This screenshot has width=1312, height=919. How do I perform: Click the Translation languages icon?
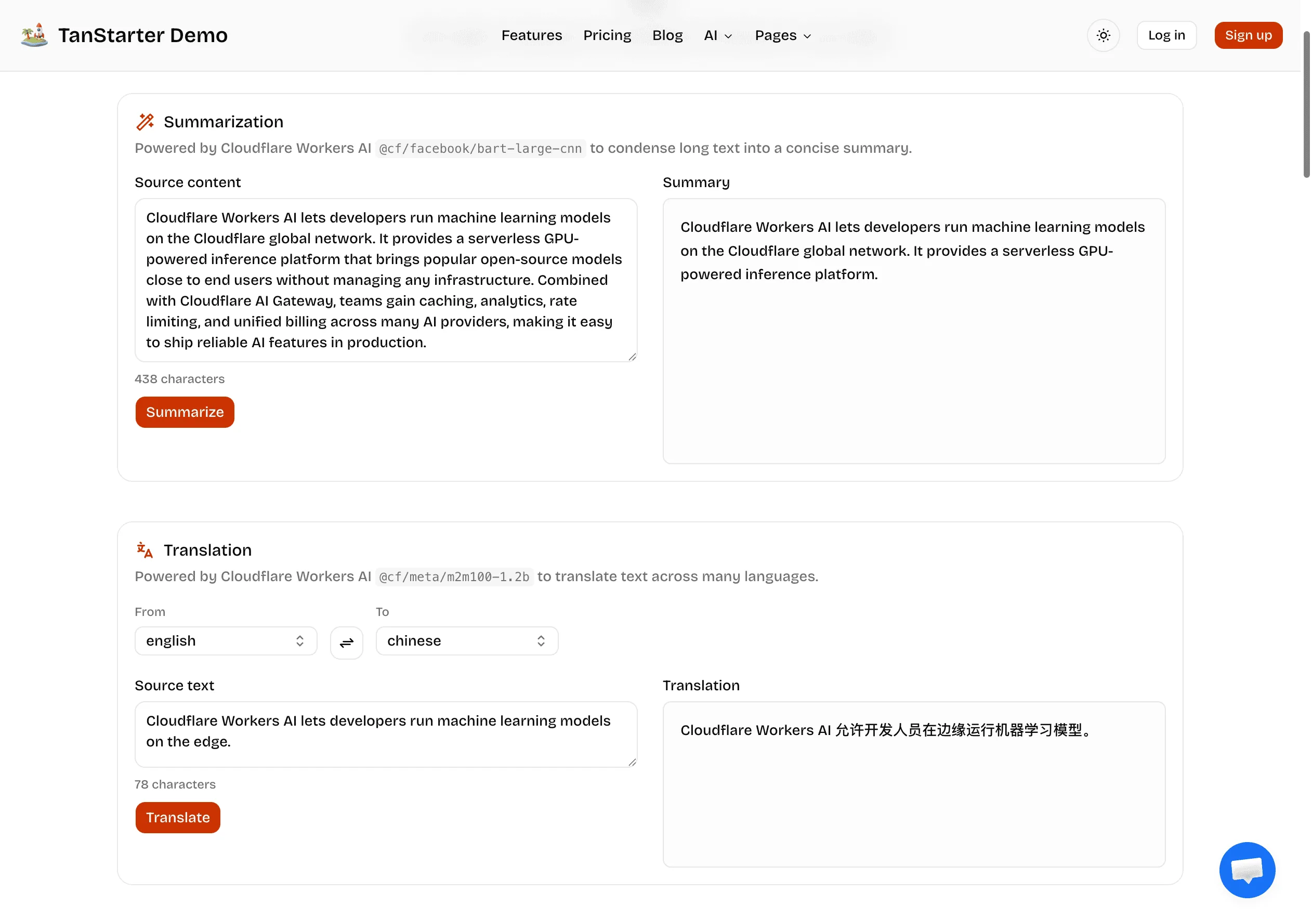[x=145, y=550]
